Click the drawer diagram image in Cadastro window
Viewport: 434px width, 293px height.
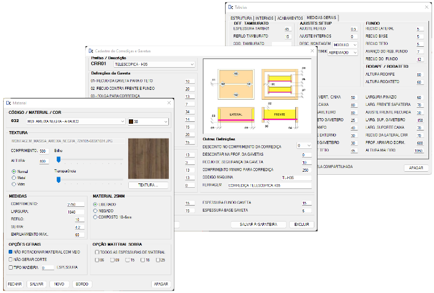tap(257, 96)
